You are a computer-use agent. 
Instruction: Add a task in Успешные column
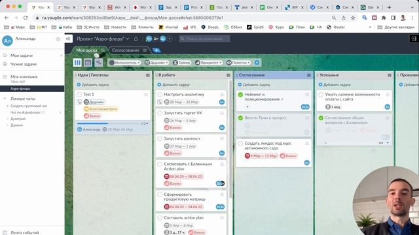click(x=335, y=85)
